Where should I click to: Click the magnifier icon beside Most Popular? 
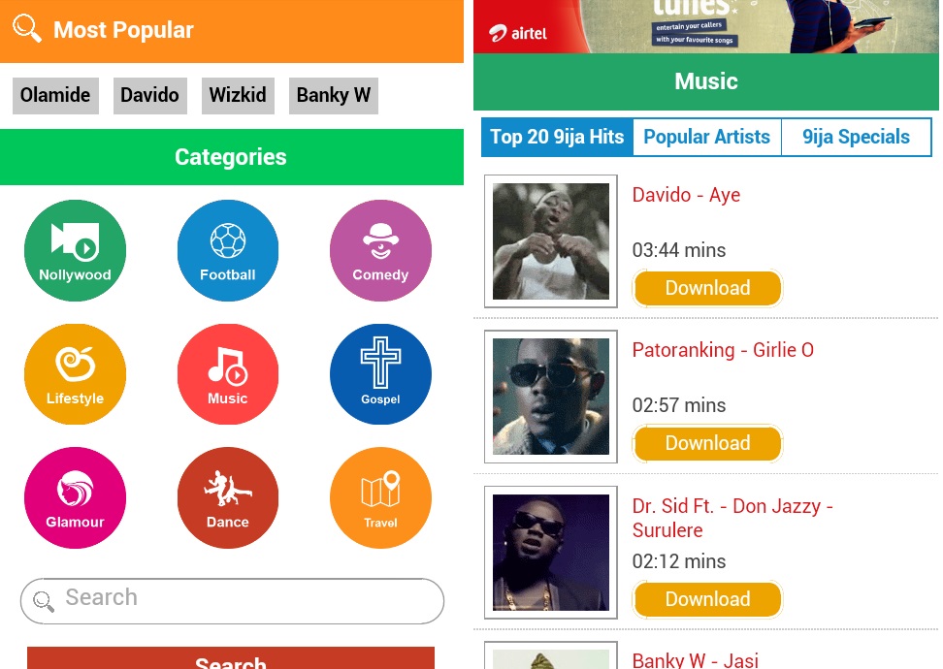(27, 28)
